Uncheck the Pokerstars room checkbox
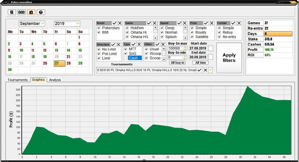Screen dimensions: 299x162 (x=99, y=28)
